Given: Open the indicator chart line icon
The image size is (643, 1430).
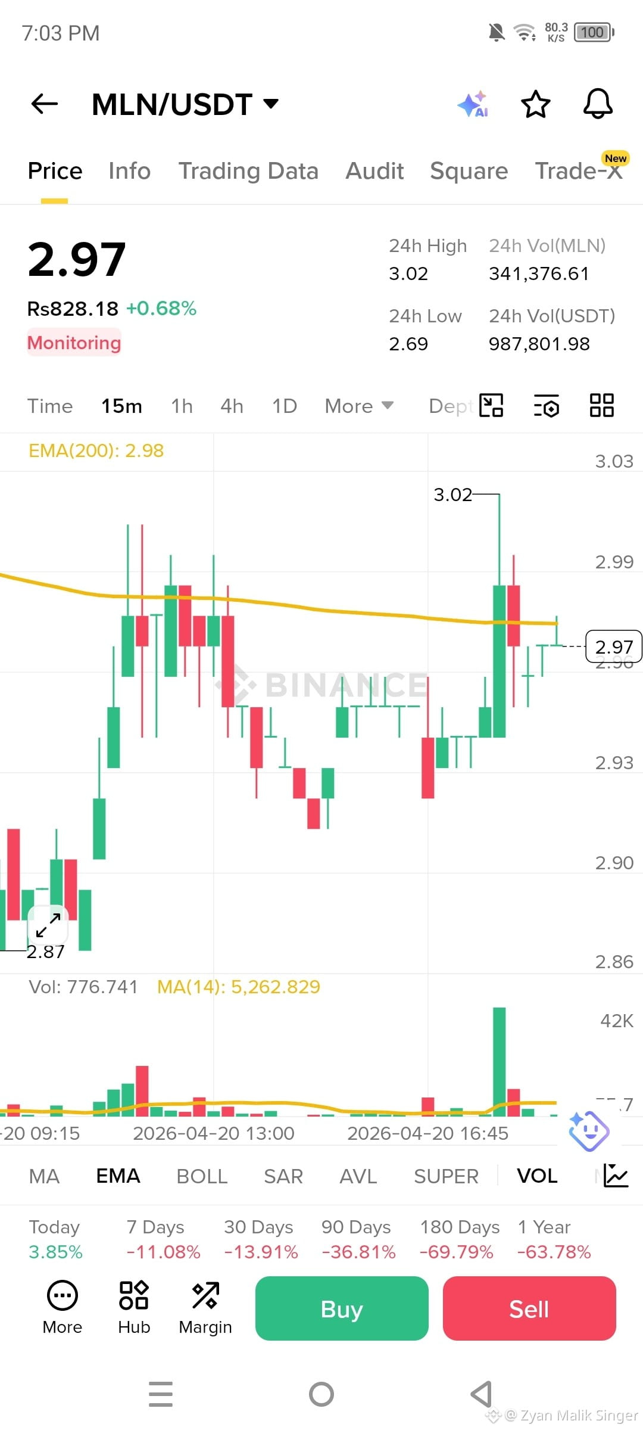Looking at the screenshot, I should 616,1176.
